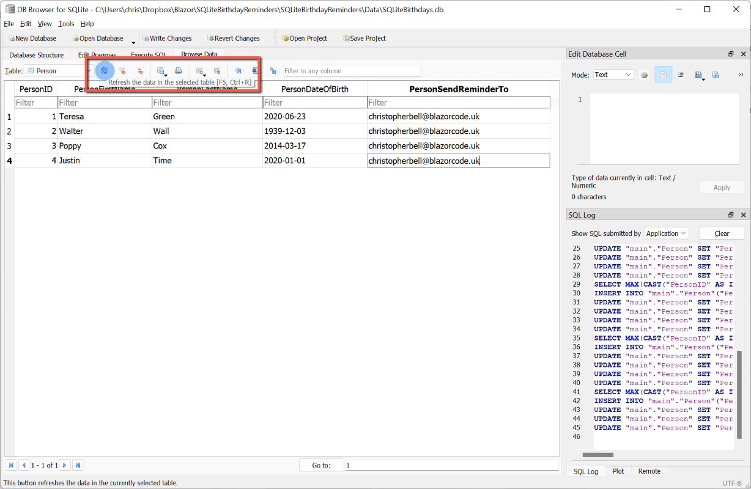
Task: Toggle the highlighted text-editor mode button
Action: 663,75
